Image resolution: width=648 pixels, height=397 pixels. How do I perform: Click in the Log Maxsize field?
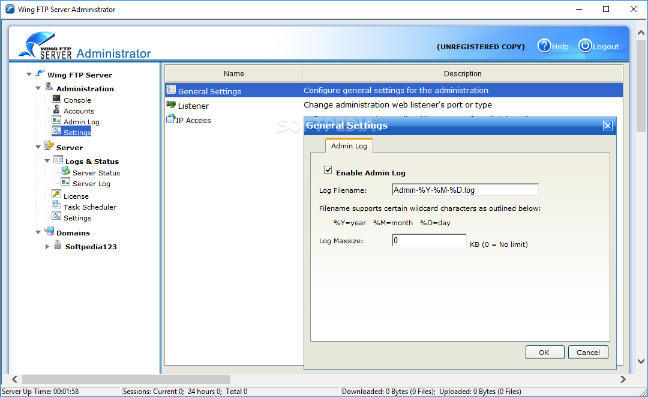pos(429,240)
